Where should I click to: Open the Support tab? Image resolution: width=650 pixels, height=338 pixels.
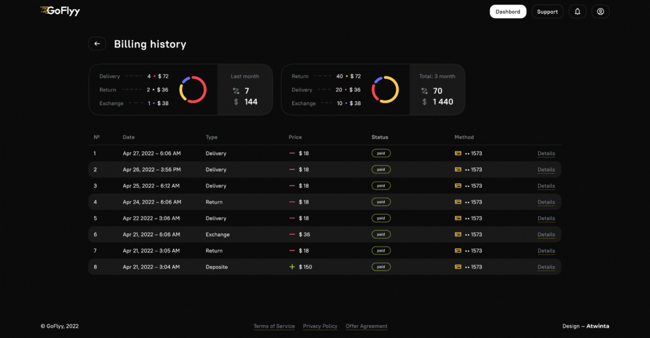pyautogui.click(x=547, y=12)
